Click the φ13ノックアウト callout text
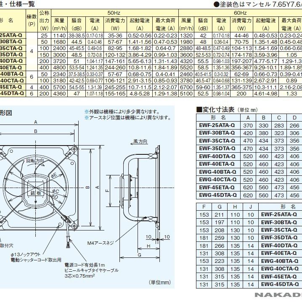 pyautogui.click(x=26, y=255)
